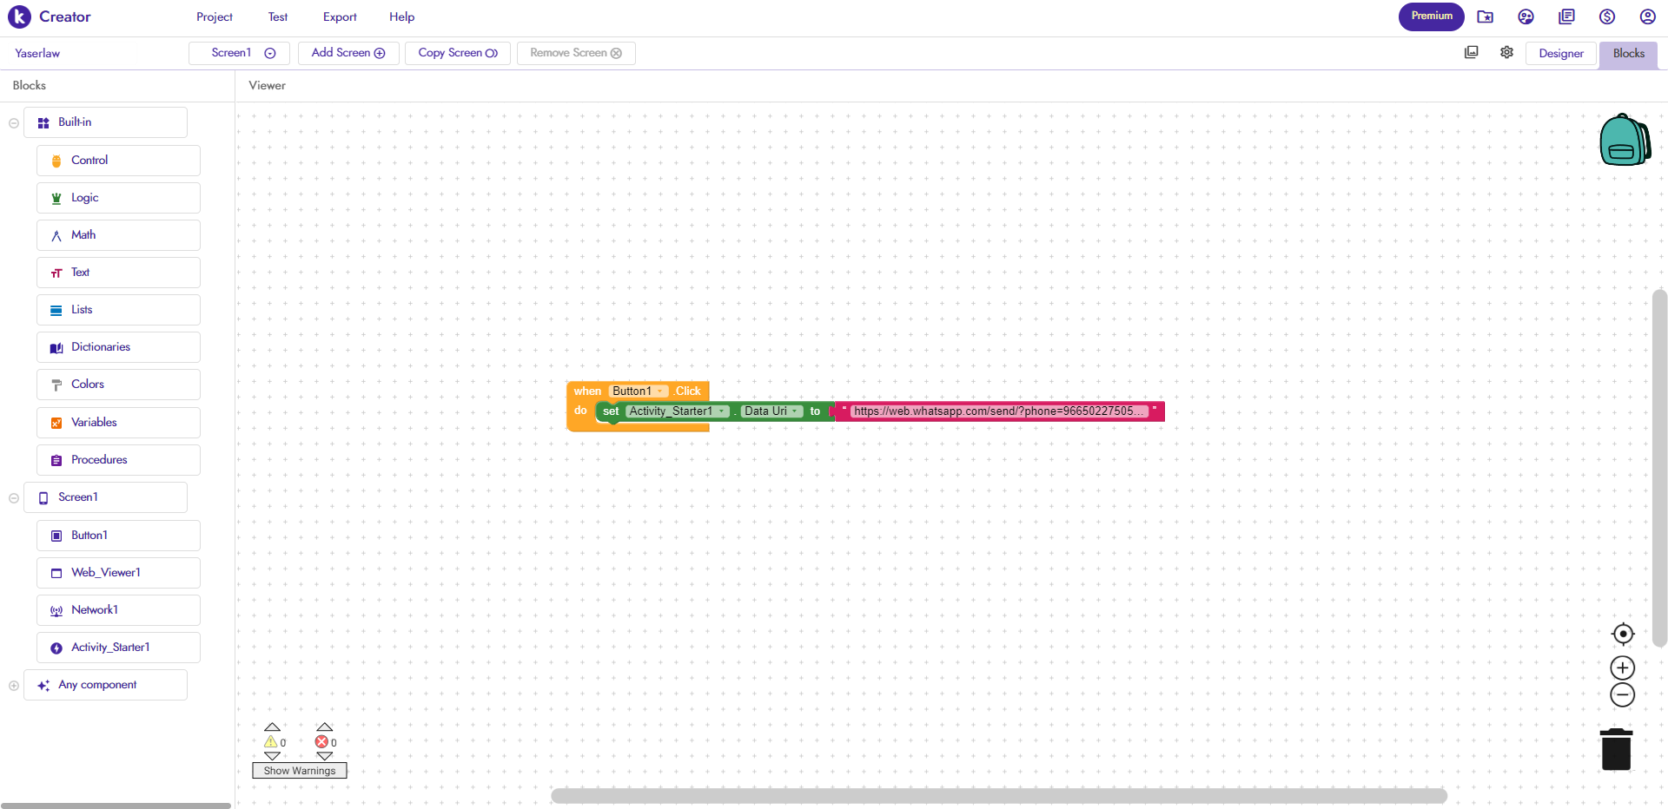Image resolution: width=1668 pixels, height=809 pixels.
Task: Open the backpack icon in viewer
Action: [1625, 140]
